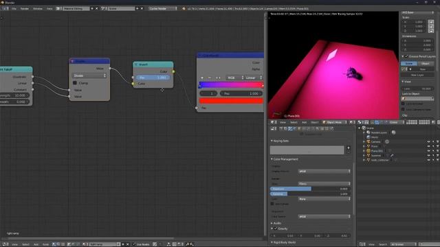This screenshot has width=440, height=247.
Task: Click the ColorRamp gradient bar
Action: (232, 84)
